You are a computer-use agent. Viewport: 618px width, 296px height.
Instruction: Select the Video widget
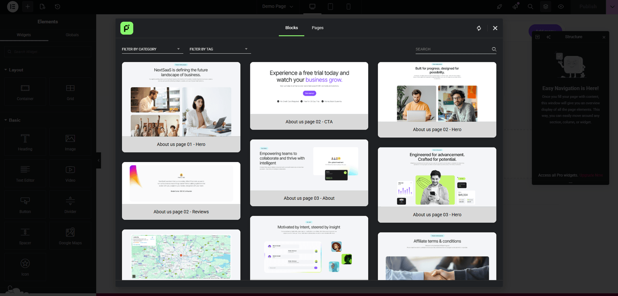(x=70, y=173)
